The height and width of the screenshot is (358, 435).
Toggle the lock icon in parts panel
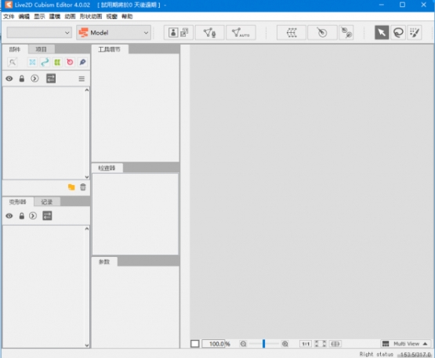coord(22,79)
